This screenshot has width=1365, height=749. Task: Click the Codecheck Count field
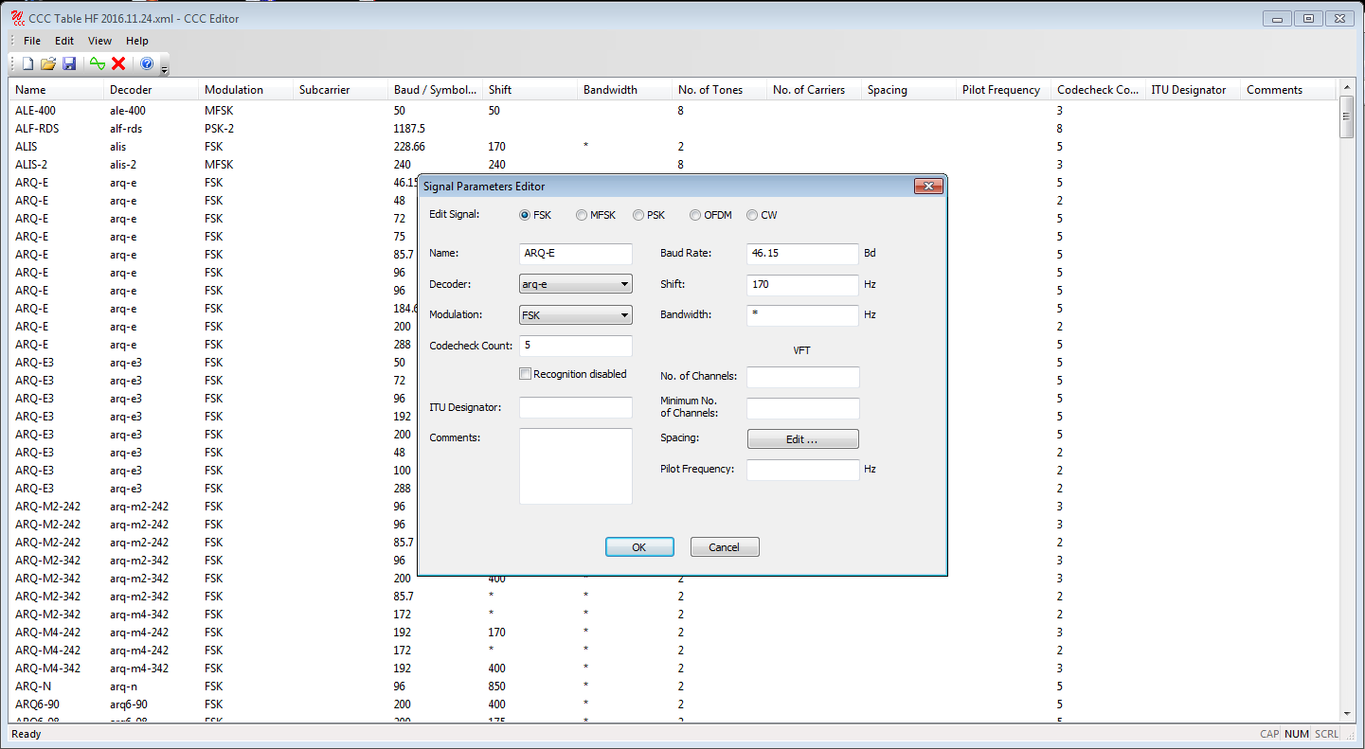click(x=576, y=346)
